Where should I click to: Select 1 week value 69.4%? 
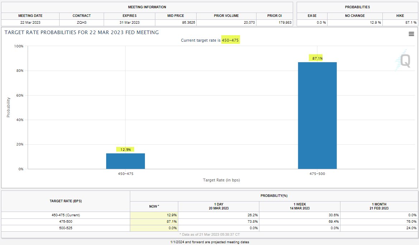(x=334, y=221)
